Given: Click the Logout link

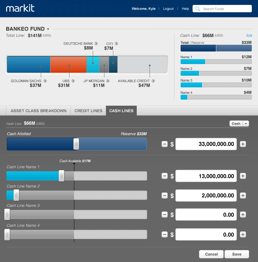Looking at the screenshot, I should tap(168, 9).
